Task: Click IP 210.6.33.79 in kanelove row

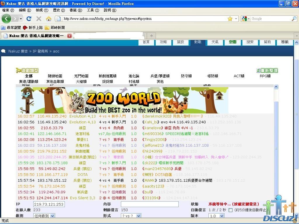Action: tap(52, 128)
